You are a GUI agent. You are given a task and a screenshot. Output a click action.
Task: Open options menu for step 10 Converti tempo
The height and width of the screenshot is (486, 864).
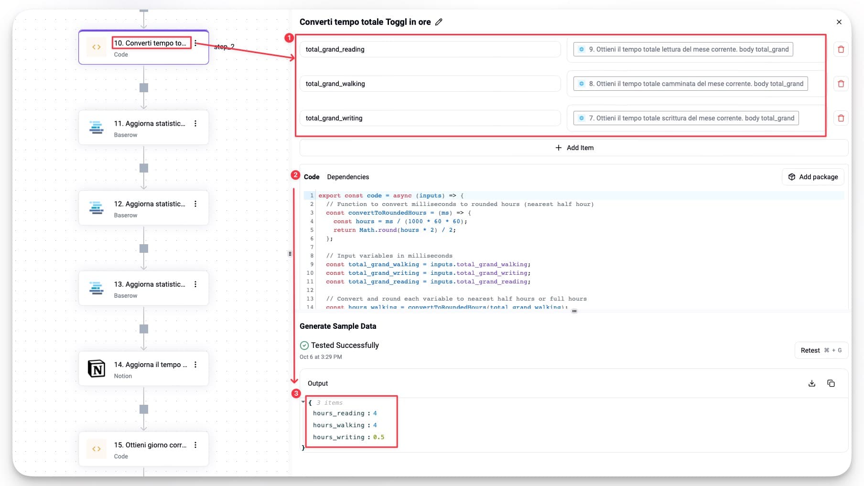pyautogui.click(x=195, y=43)
